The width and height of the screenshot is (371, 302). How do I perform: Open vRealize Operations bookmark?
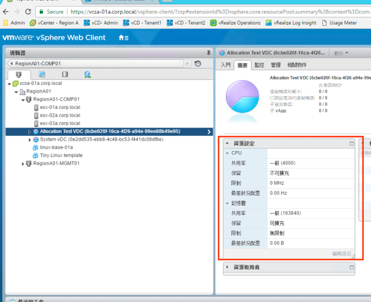(235, 23)
